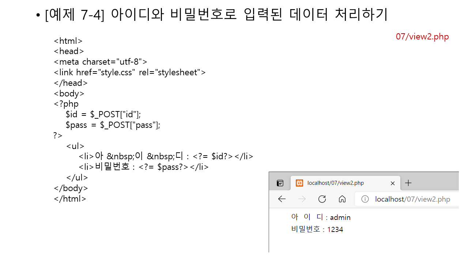Click the $pass = $_POST["pass"] code line
The image size is (468, 263).
point(113,125)
